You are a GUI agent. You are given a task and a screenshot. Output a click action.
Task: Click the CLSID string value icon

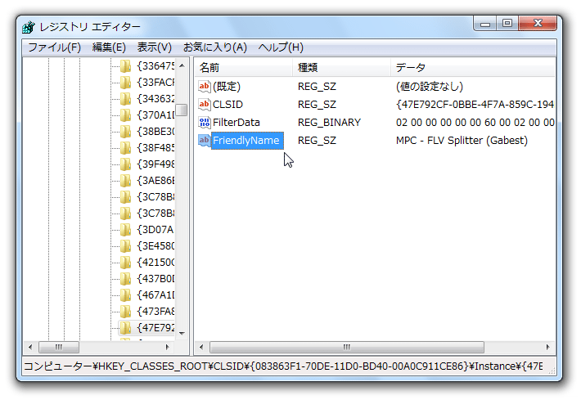click(204, 105)
